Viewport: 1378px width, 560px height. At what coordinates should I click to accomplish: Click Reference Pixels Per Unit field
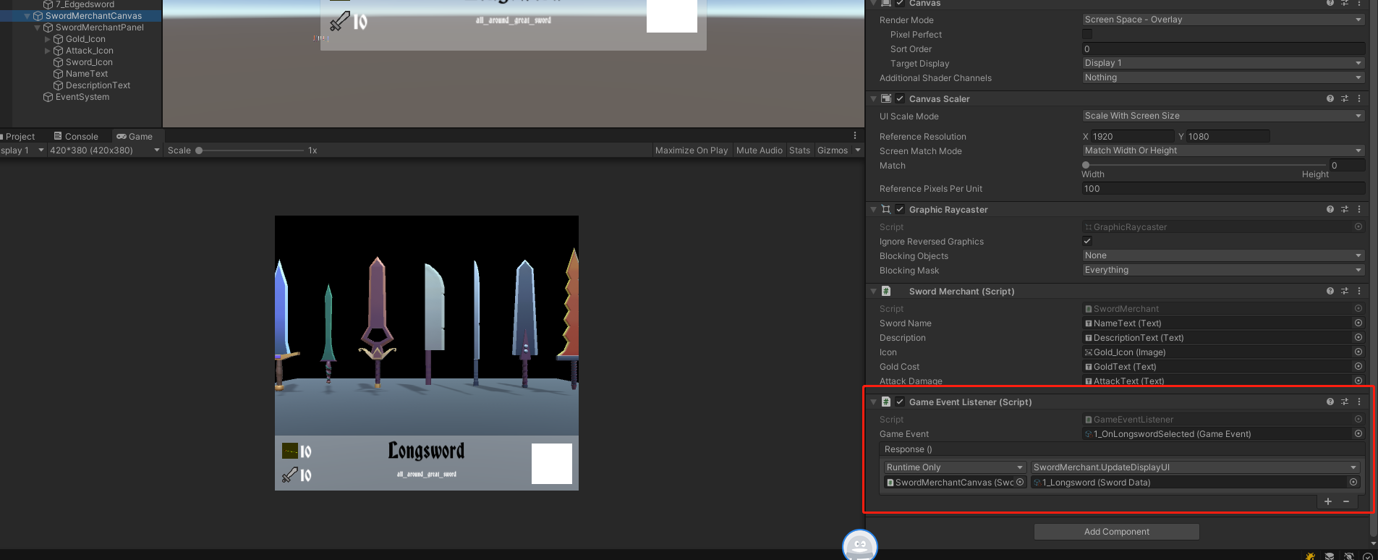point(1223,188)
